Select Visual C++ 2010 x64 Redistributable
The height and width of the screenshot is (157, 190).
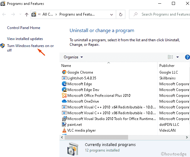(112, 107)
